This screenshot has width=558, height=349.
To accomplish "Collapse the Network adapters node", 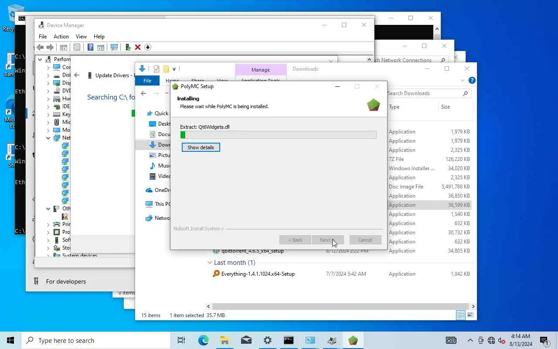I will 48,138.
